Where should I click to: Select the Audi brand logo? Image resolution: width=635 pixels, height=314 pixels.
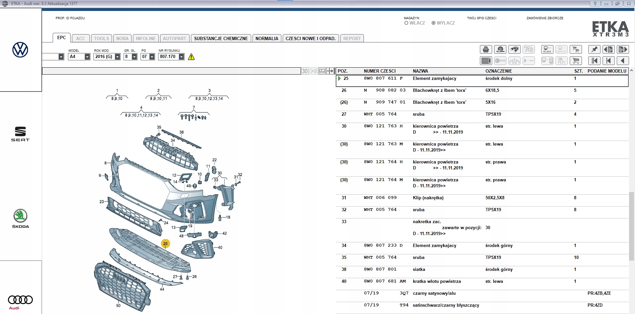[x=20, y=302]
